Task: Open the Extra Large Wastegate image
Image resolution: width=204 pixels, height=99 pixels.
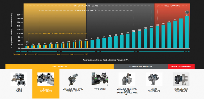Action: 181,79
